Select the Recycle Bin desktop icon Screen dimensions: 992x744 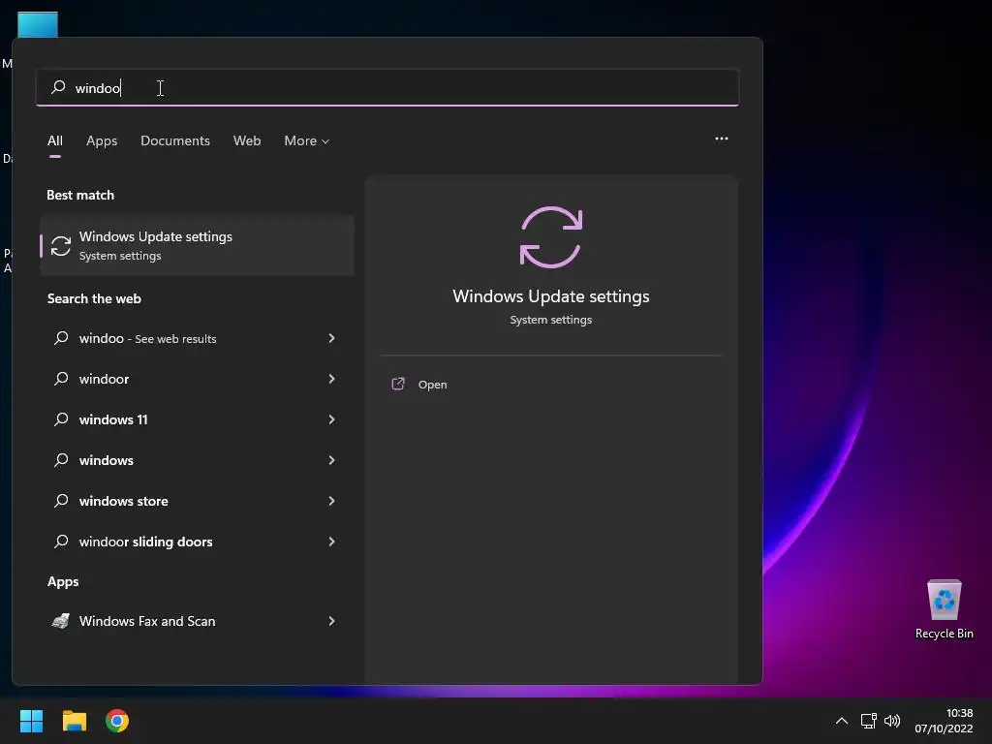tap(944, 610)
